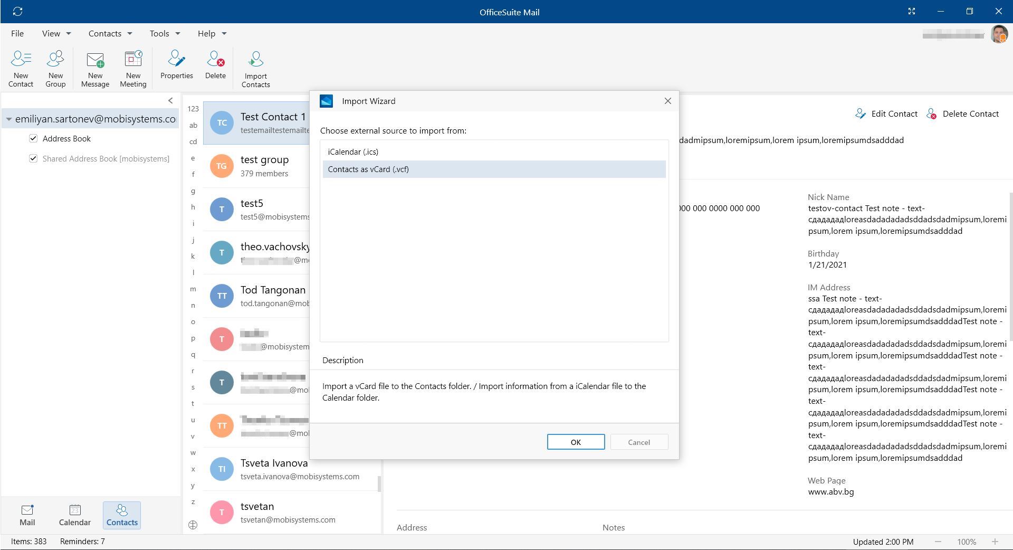Schedule a New Meeting

click(x=133, y=69)
